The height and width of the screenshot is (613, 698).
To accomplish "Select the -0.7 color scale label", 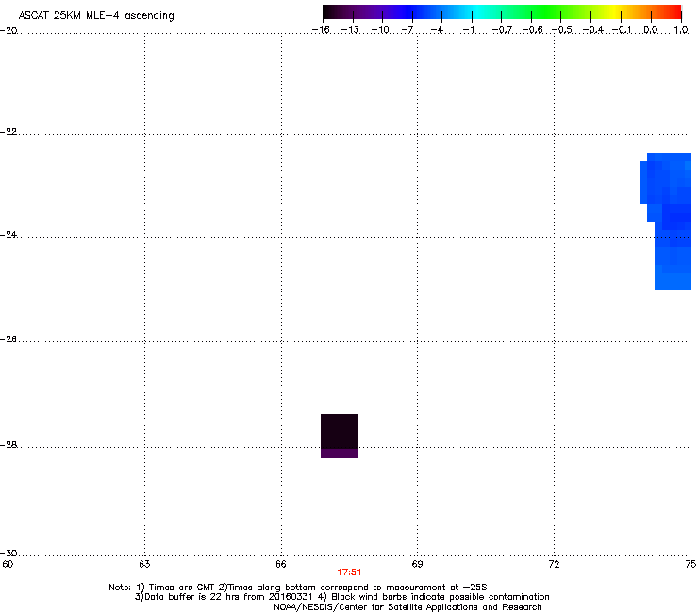I will tap(502, 30).
